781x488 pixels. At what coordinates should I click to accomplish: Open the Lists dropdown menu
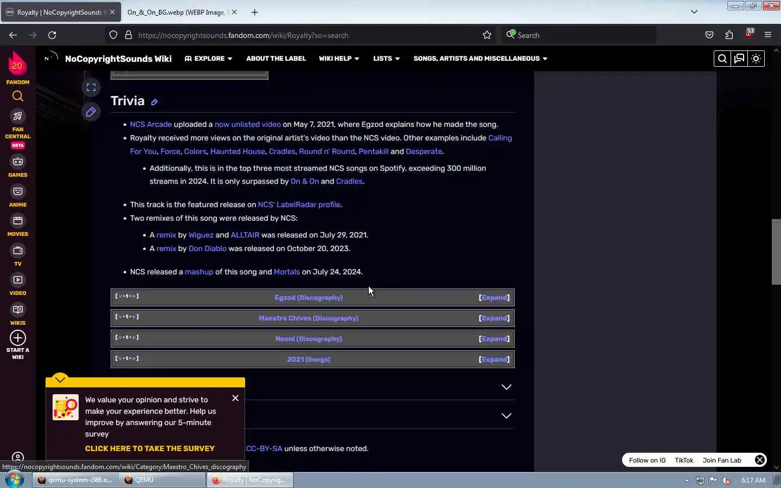(x=386, y=59)
